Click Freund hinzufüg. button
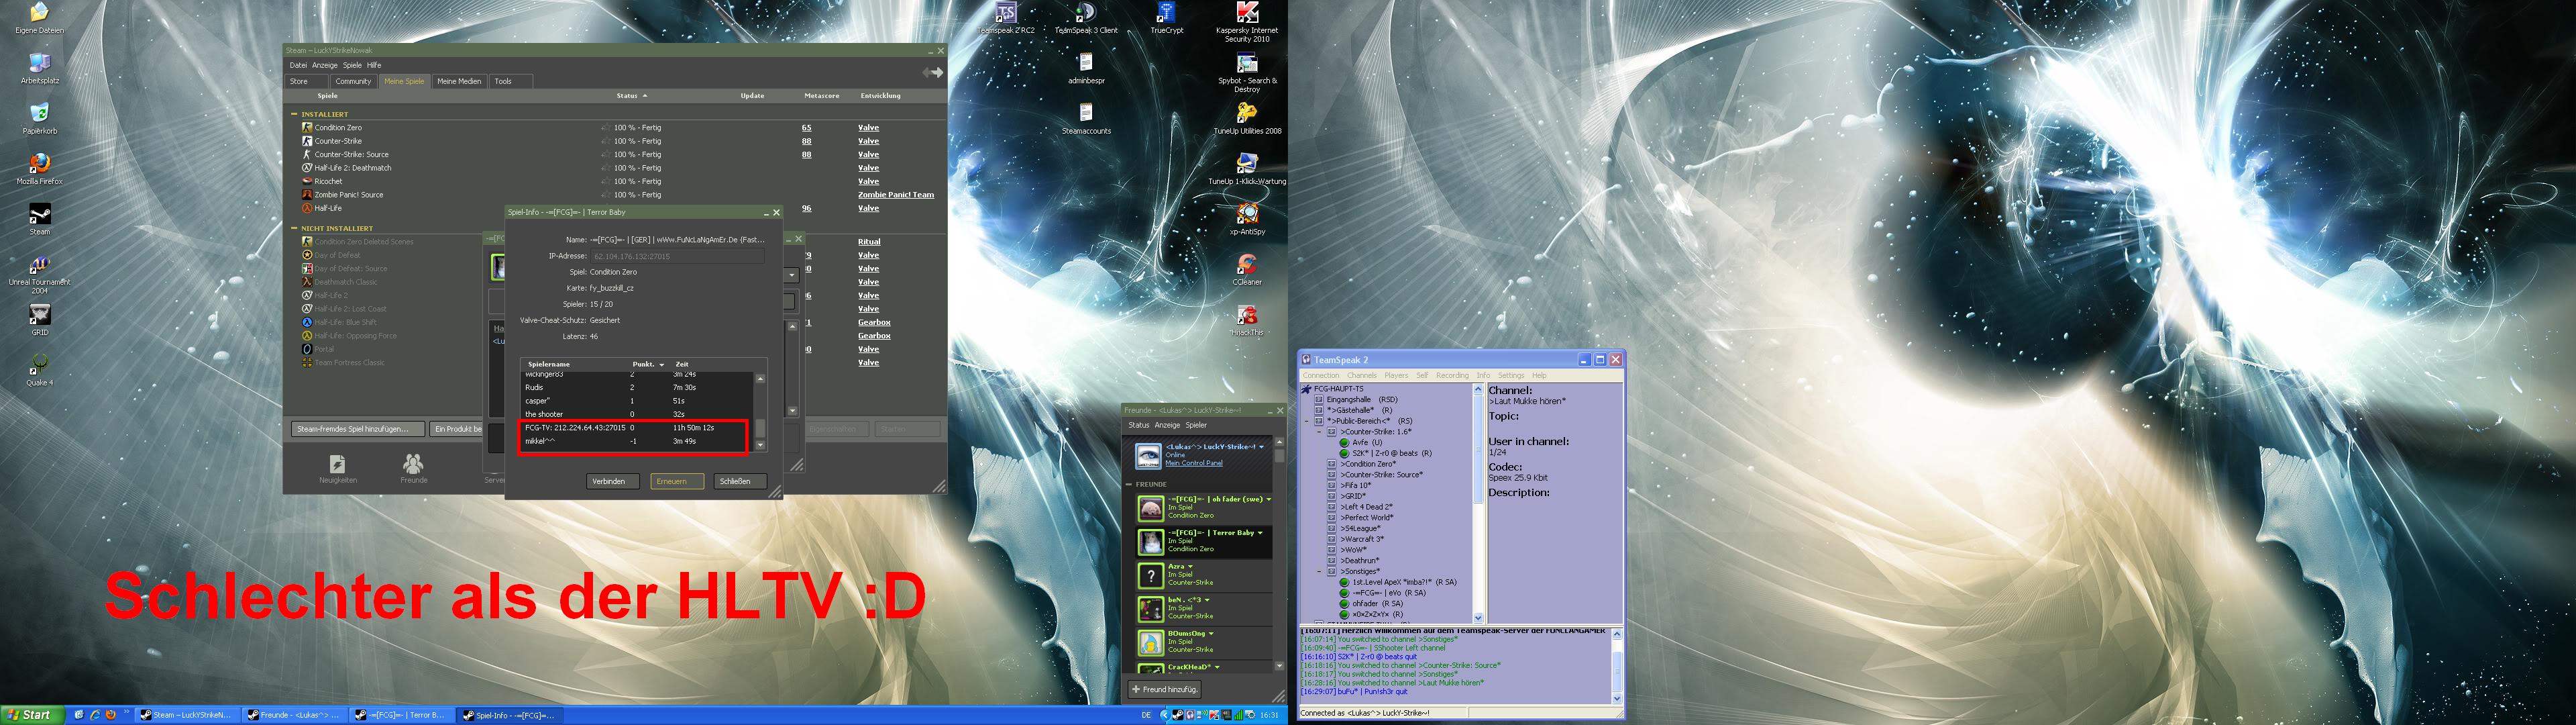The image size is (2576, 725). [x=1164, y=689]
